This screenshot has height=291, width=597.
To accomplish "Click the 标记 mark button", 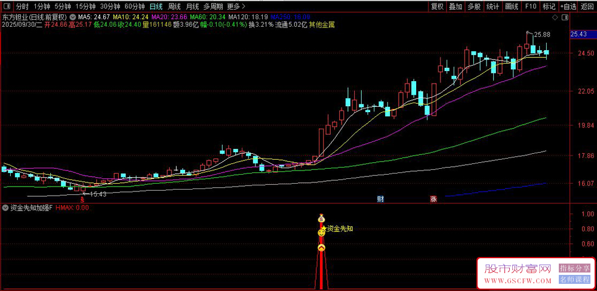I will (549, 6).
